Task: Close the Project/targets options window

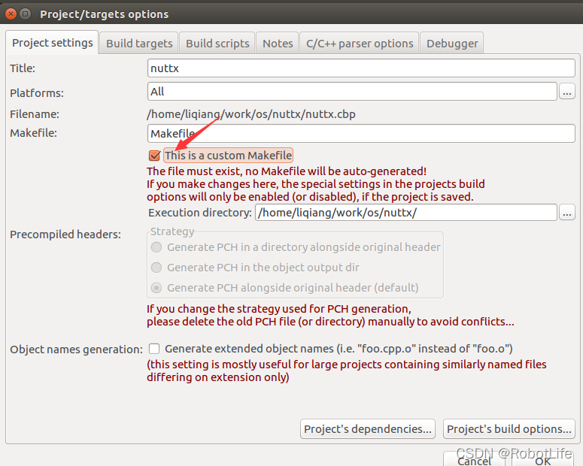Action: [x=11, y=14]
